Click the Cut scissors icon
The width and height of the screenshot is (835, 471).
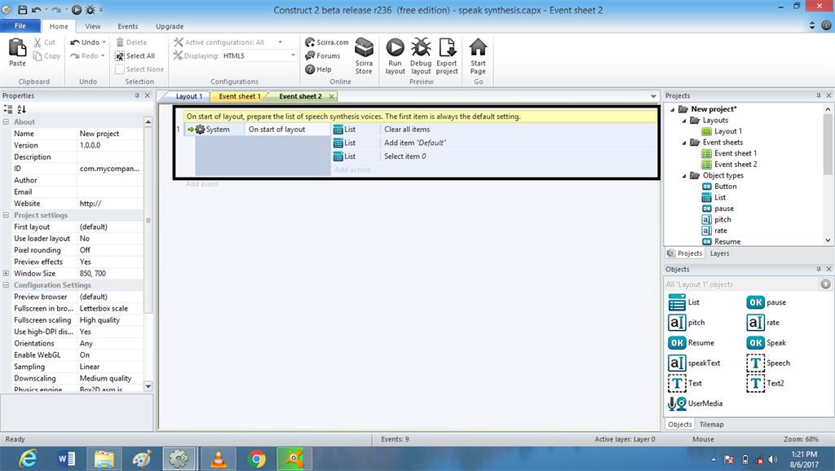click(38, 42)
